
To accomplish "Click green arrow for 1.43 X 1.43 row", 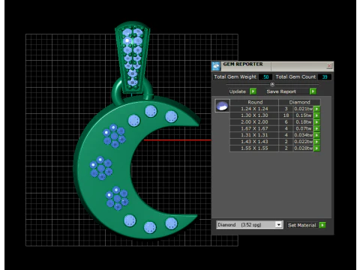I will point(316,142).
